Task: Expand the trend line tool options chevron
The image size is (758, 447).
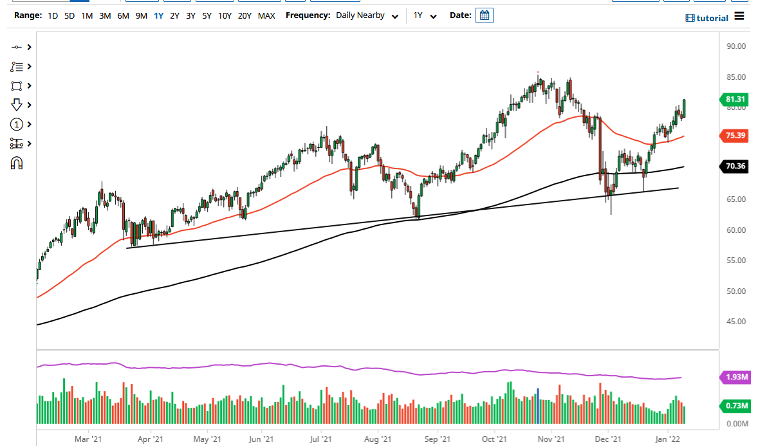Action: [28, 47]
